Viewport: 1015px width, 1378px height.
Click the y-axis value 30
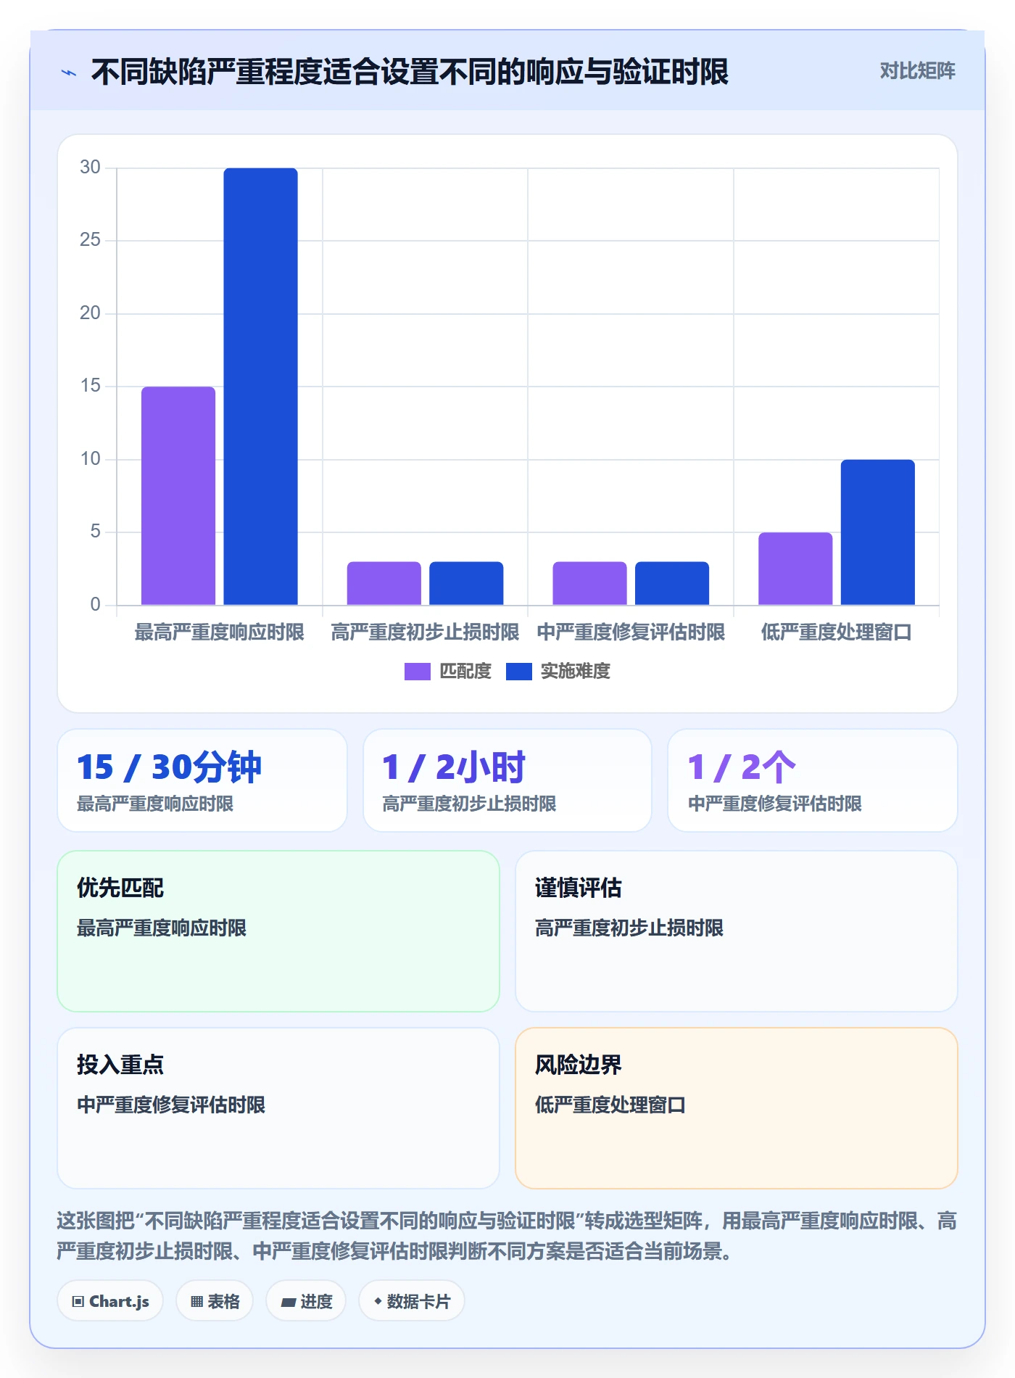coord(90,168)
